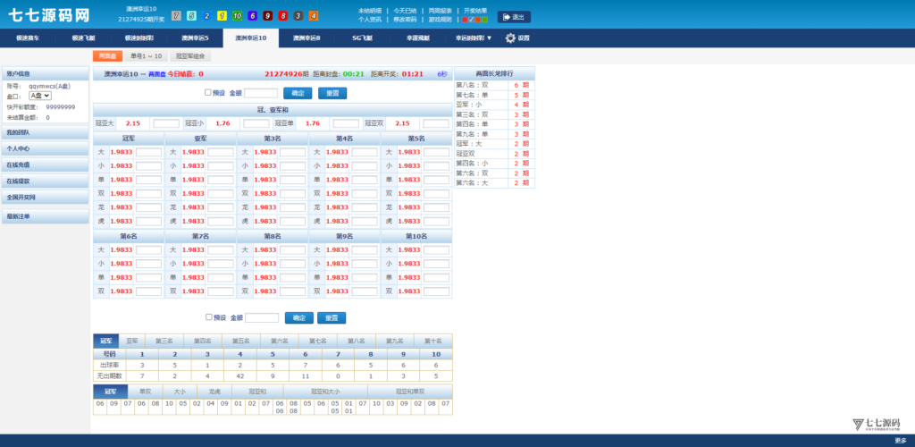Click the 退出 logout icon button

(513, 16)
